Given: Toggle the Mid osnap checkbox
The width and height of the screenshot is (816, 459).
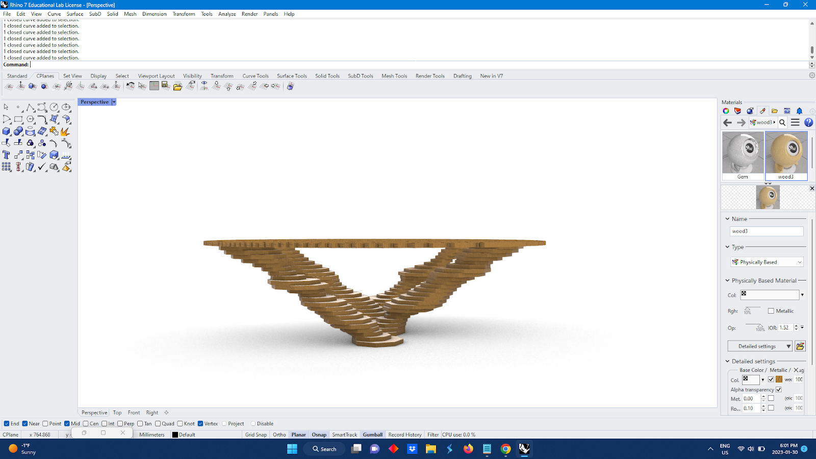Looking at the screenshot, I should point(67,423).
